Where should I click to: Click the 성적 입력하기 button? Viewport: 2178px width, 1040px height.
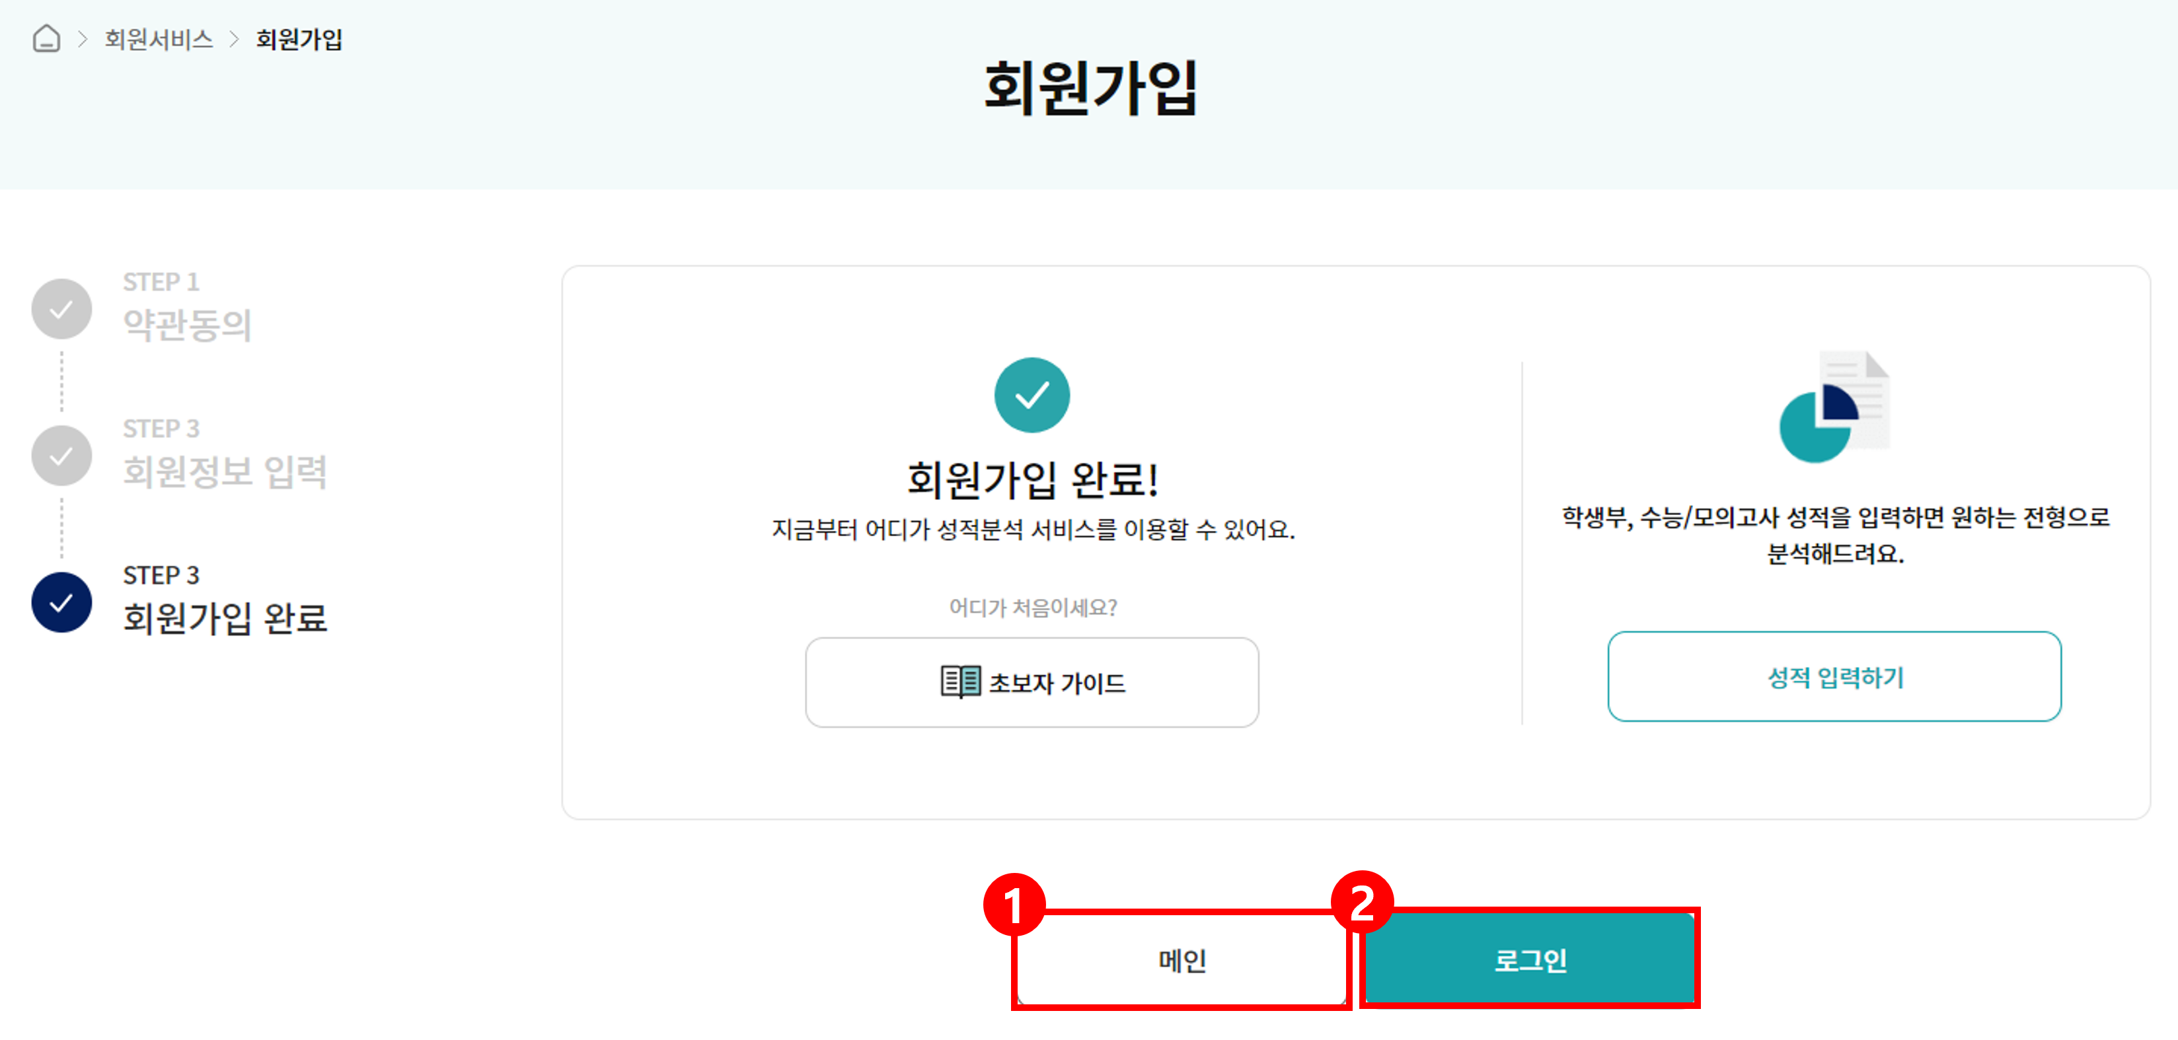tap(1834, 677)
